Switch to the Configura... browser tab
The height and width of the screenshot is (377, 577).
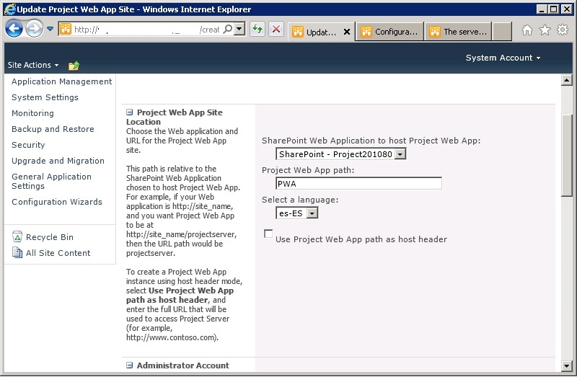[388, 32]
